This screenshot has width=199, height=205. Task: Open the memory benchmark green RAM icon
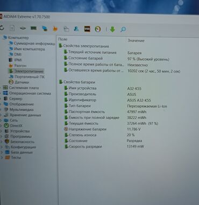pos(33,28)
